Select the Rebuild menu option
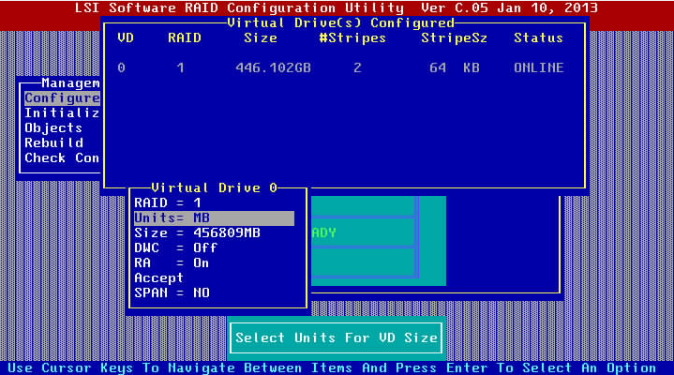 click(53, 143)
